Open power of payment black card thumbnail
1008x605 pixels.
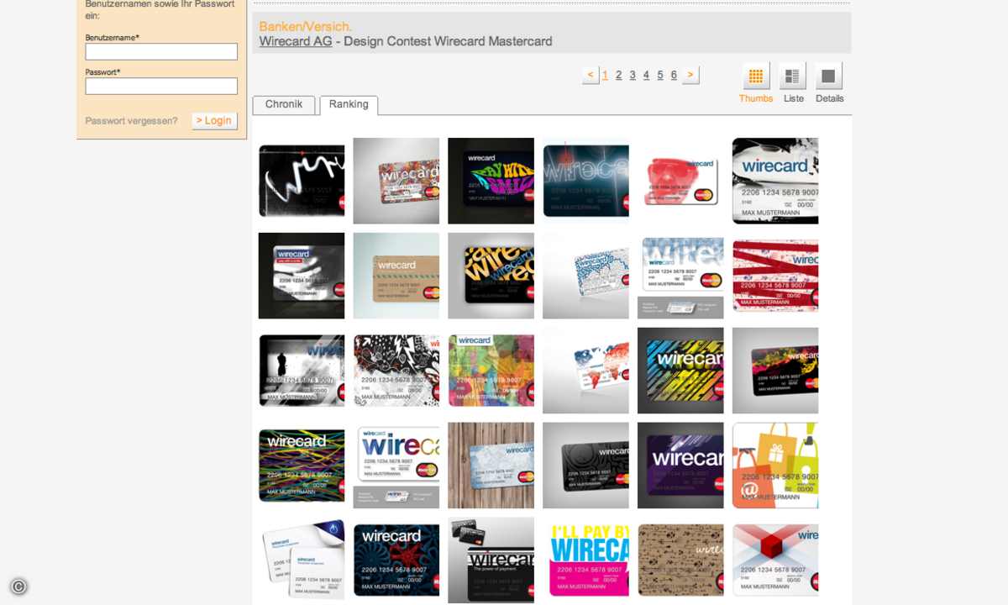pos(491,560)
